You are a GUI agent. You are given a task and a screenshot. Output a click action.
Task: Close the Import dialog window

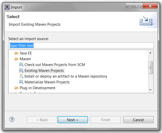click(x=149, y=6)
